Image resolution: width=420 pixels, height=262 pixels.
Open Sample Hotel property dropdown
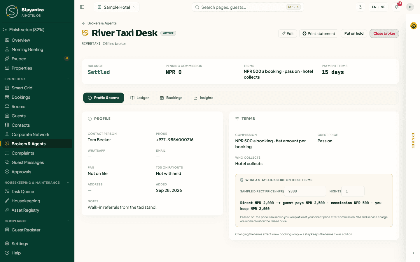117,7
